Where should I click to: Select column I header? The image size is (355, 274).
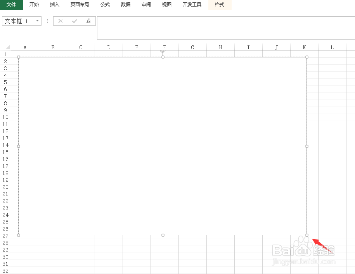coord(248,47)
